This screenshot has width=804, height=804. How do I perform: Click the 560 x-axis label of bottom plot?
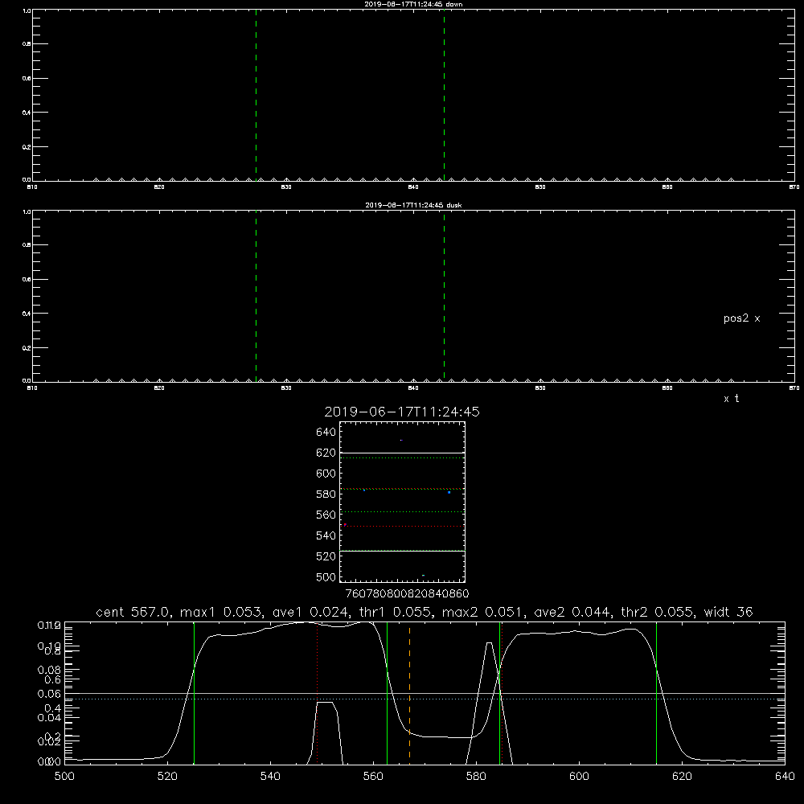pos(373,777)
